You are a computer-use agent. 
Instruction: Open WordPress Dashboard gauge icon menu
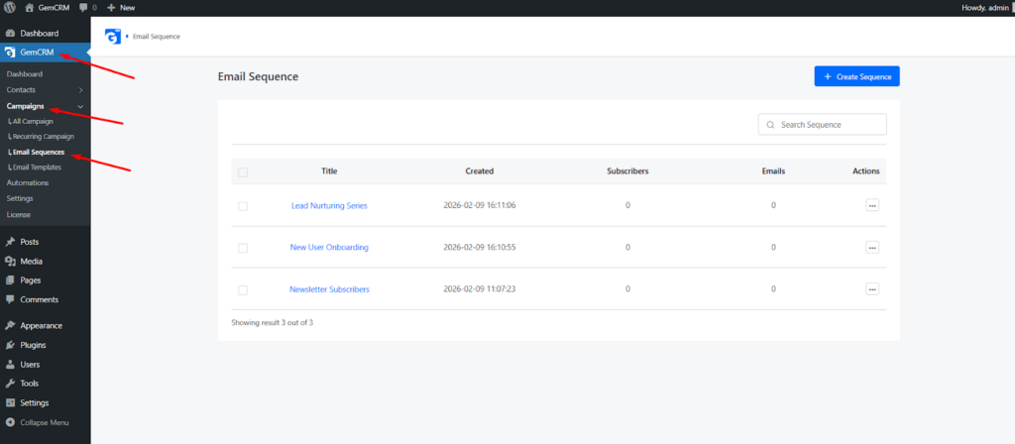10,33
